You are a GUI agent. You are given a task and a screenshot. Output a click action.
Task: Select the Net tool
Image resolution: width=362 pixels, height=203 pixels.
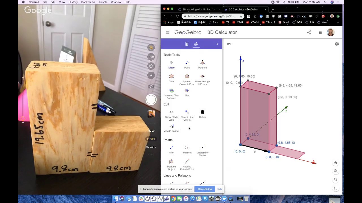(x=187, y=92)
